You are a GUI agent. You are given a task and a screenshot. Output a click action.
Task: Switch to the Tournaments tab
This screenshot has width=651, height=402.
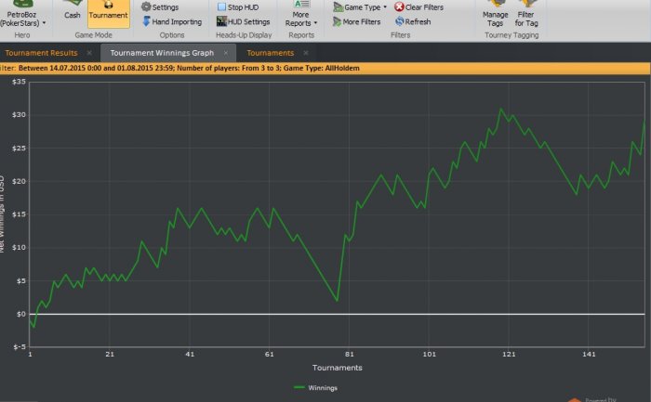[271, 53]
